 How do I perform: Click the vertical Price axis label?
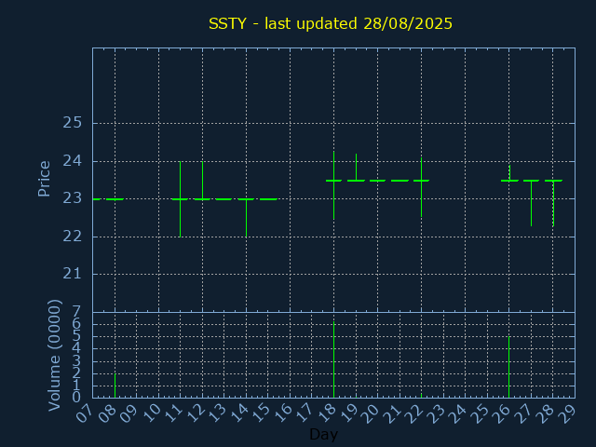[44, 179]
